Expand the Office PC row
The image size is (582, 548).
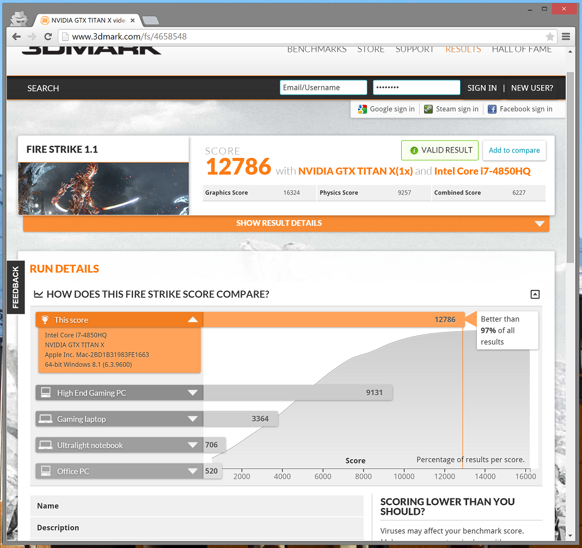[x=193, y=471]
